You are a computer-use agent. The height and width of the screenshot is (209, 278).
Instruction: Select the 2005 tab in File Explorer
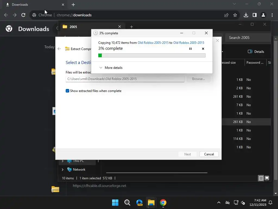pos(92,27)
